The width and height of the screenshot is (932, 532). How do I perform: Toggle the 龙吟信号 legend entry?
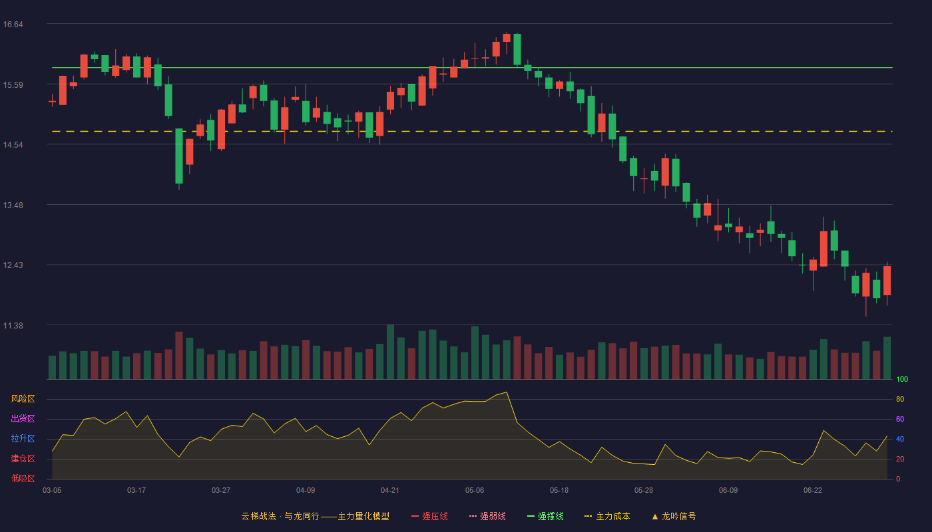[673, 516]
